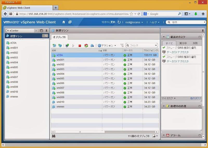Click the export list icon

click(x=155, y=136)
